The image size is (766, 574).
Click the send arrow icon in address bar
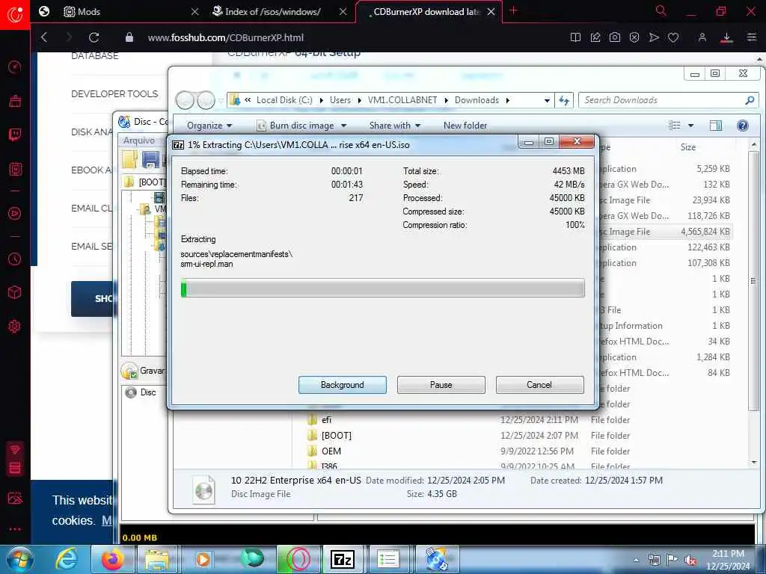pyautogui.click(x=654, y=37)
